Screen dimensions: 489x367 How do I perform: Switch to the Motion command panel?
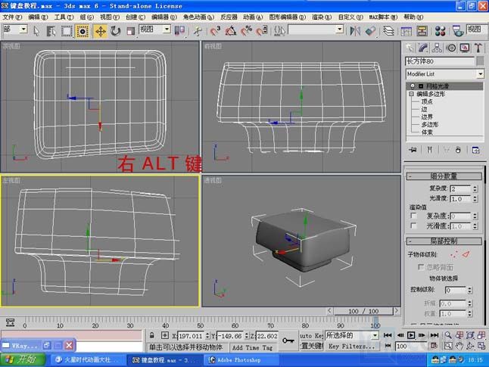451,48
